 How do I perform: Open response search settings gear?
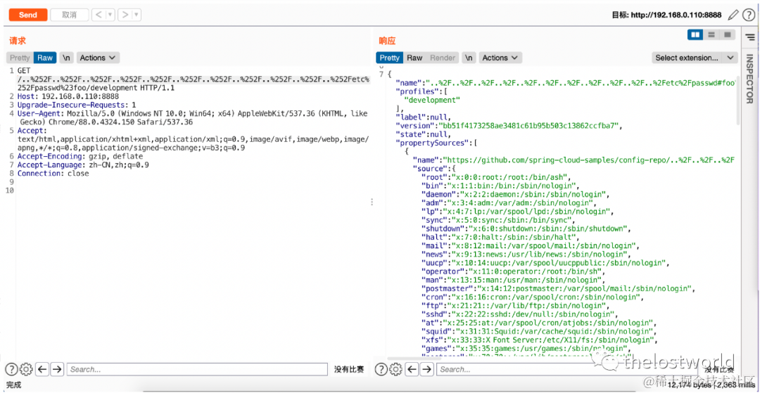tap(396, 369)
